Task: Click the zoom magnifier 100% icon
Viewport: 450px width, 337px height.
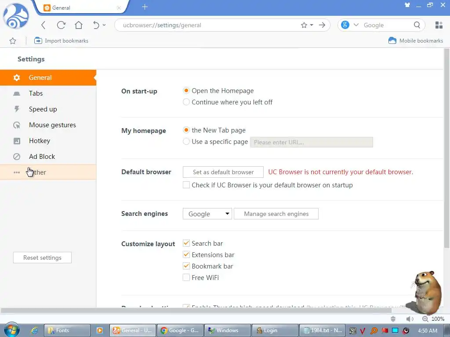Action: (425, 319)
